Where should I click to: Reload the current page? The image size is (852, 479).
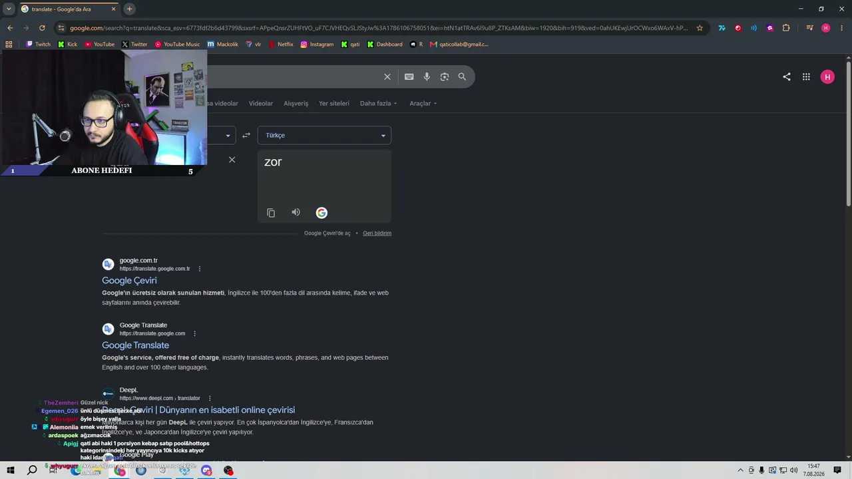tap(42, 28)
